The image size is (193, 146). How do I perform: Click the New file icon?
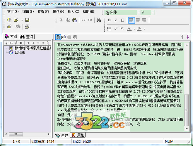(x=9, y=20)
